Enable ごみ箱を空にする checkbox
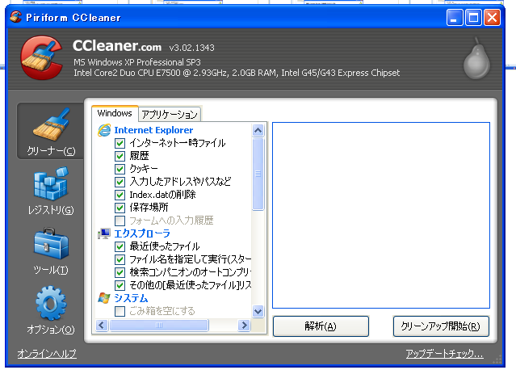 [x=120, y=311]
